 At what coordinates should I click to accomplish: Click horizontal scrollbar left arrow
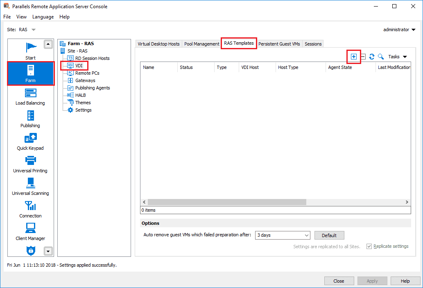coord(144,202)
